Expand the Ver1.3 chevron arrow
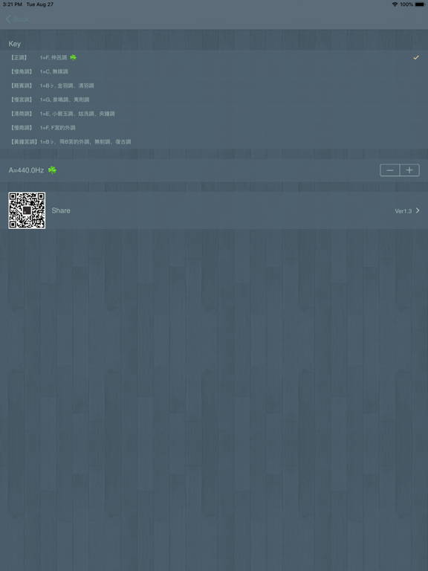 (418, 210)
